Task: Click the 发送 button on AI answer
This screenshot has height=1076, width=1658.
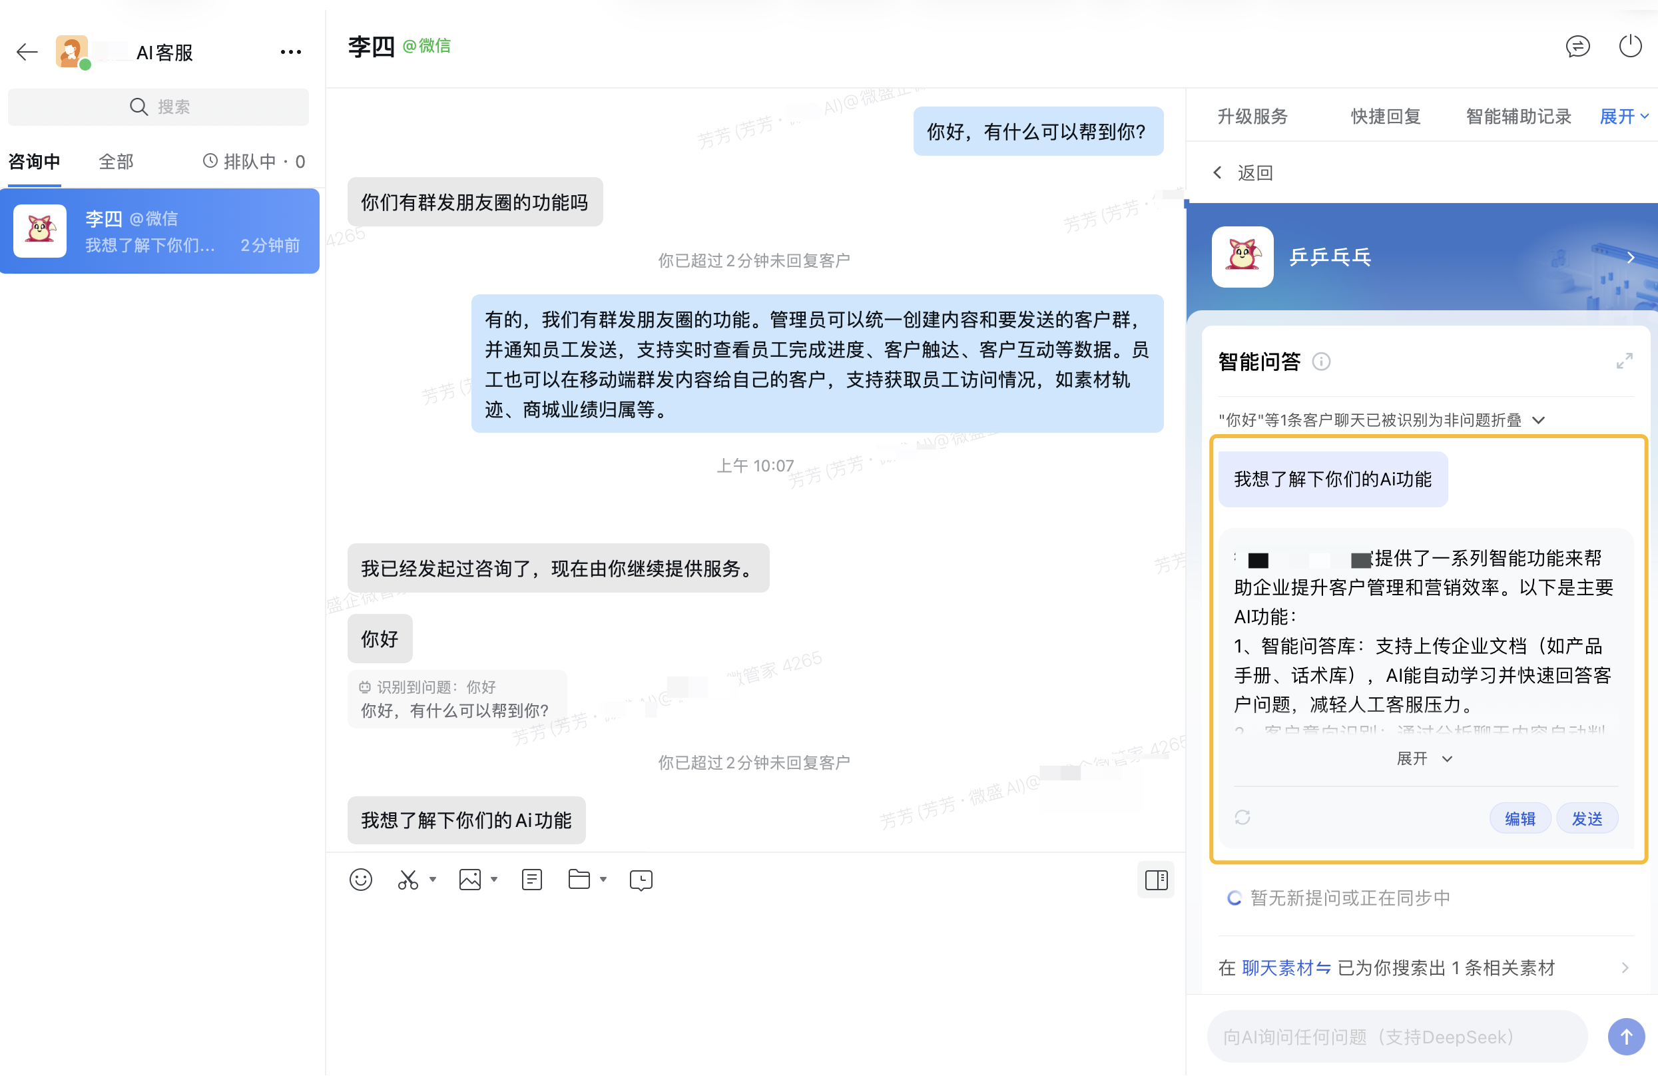Action: point(1587,818)
